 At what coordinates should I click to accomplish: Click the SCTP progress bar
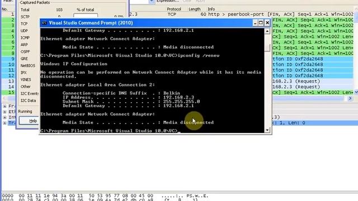click(86, 16)
